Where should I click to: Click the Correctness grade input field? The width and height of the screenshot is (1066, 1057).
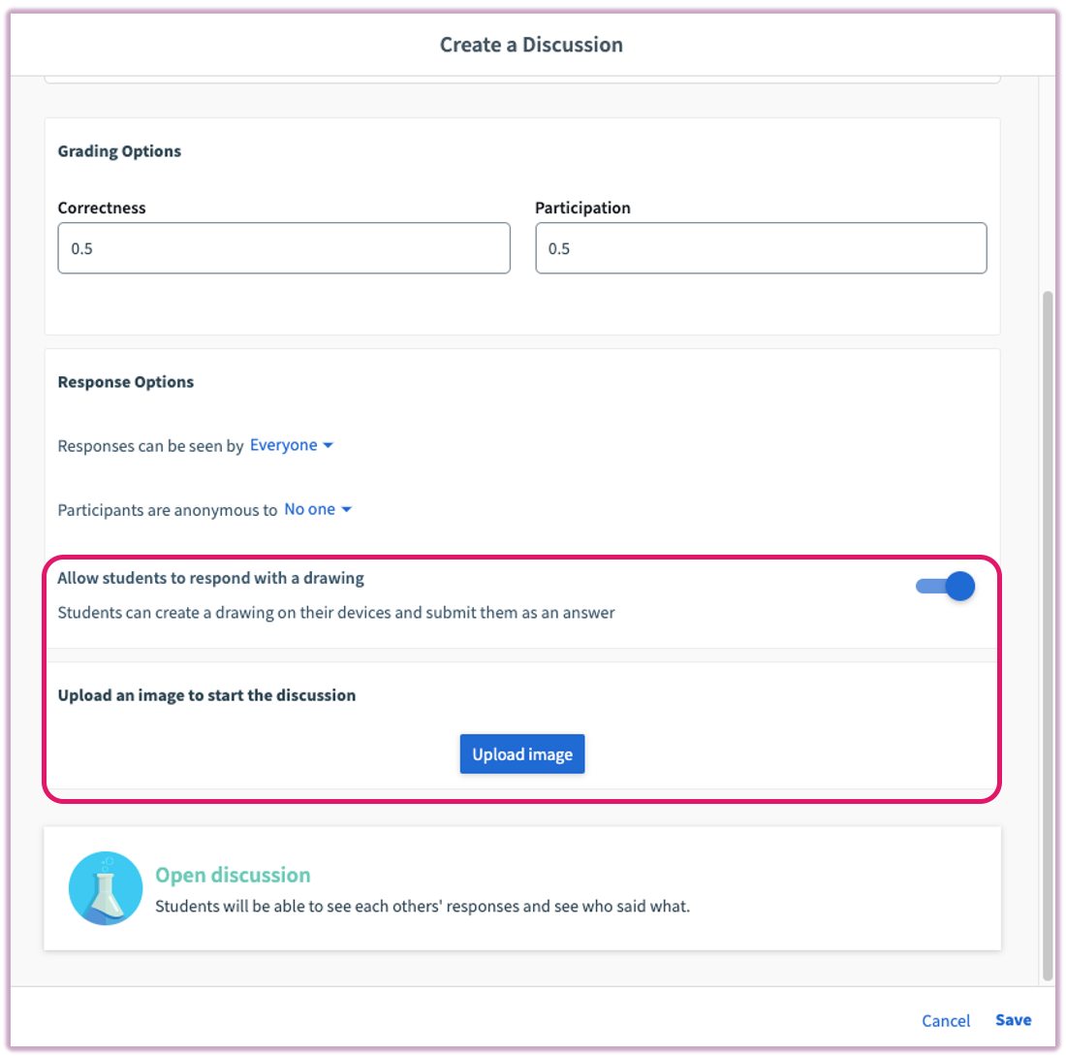click(284, 248)
